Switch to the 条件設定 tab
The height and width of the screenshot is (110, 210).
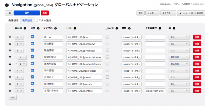point(13,20)
